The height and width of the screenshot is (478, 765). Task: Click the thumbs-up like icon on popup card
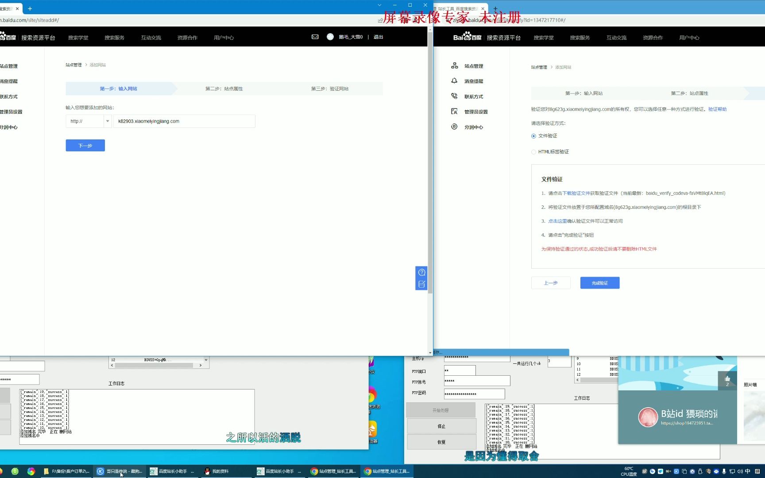(727, 379)
